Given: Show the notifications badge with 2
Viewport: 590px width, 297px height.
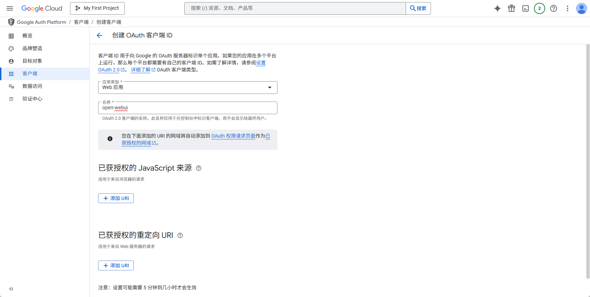Looking at the screenshot, I should click(x=540, y=8).
